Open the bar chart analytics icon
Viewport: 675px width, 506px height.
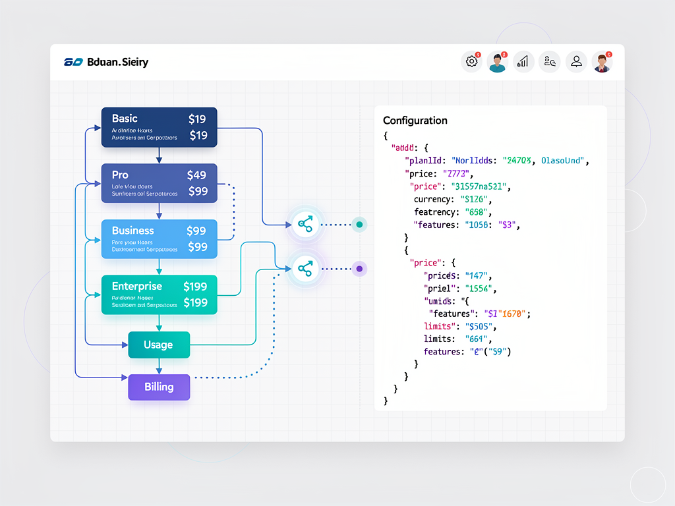pos(523,61)
